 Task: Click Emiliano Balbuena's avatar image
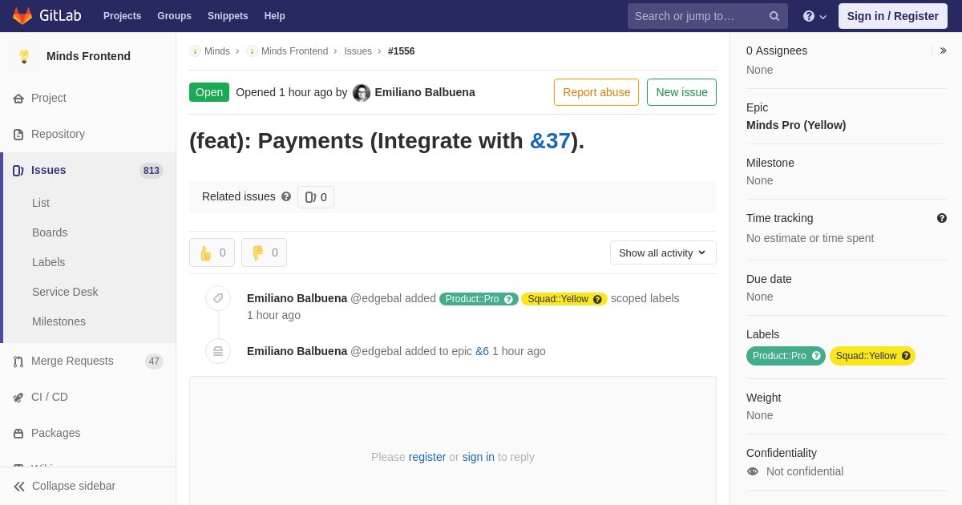[362, 93]
